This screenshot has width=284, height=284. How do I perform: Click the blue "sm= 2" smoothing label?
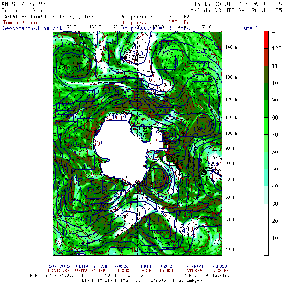[x=251, y=28]
